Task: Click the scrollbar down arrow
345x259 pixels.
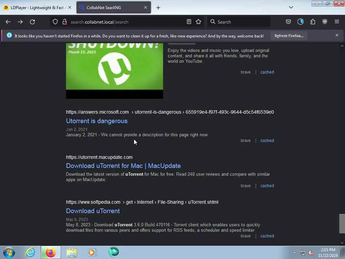Action: 342,243
